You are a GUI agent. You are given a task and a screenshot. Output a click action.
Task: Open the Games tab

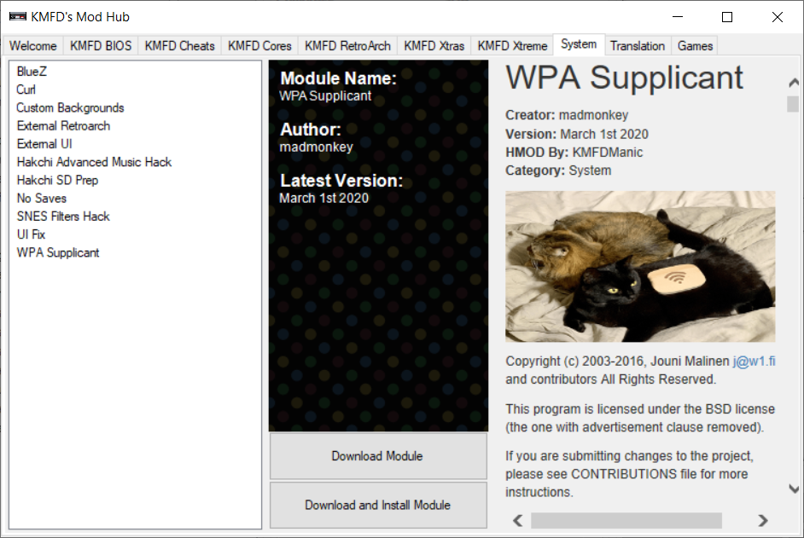(x=695, y=45)
